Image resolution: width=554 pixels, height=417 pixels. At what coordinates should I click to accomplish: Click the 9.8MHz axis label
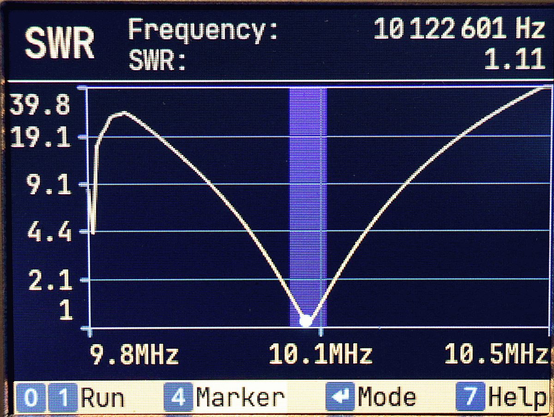134,355
